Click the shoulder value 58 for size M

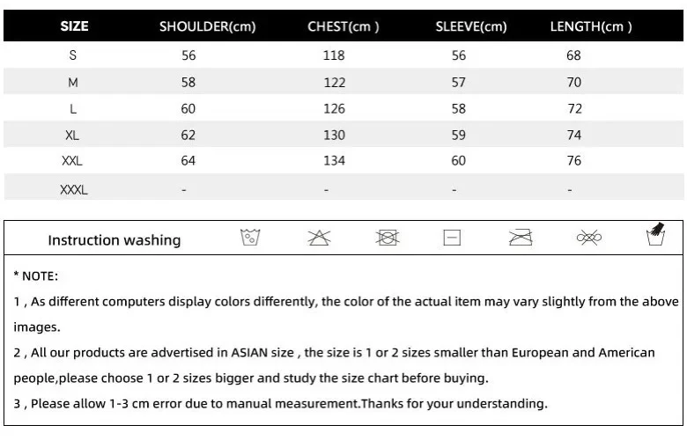pos(188,82)
